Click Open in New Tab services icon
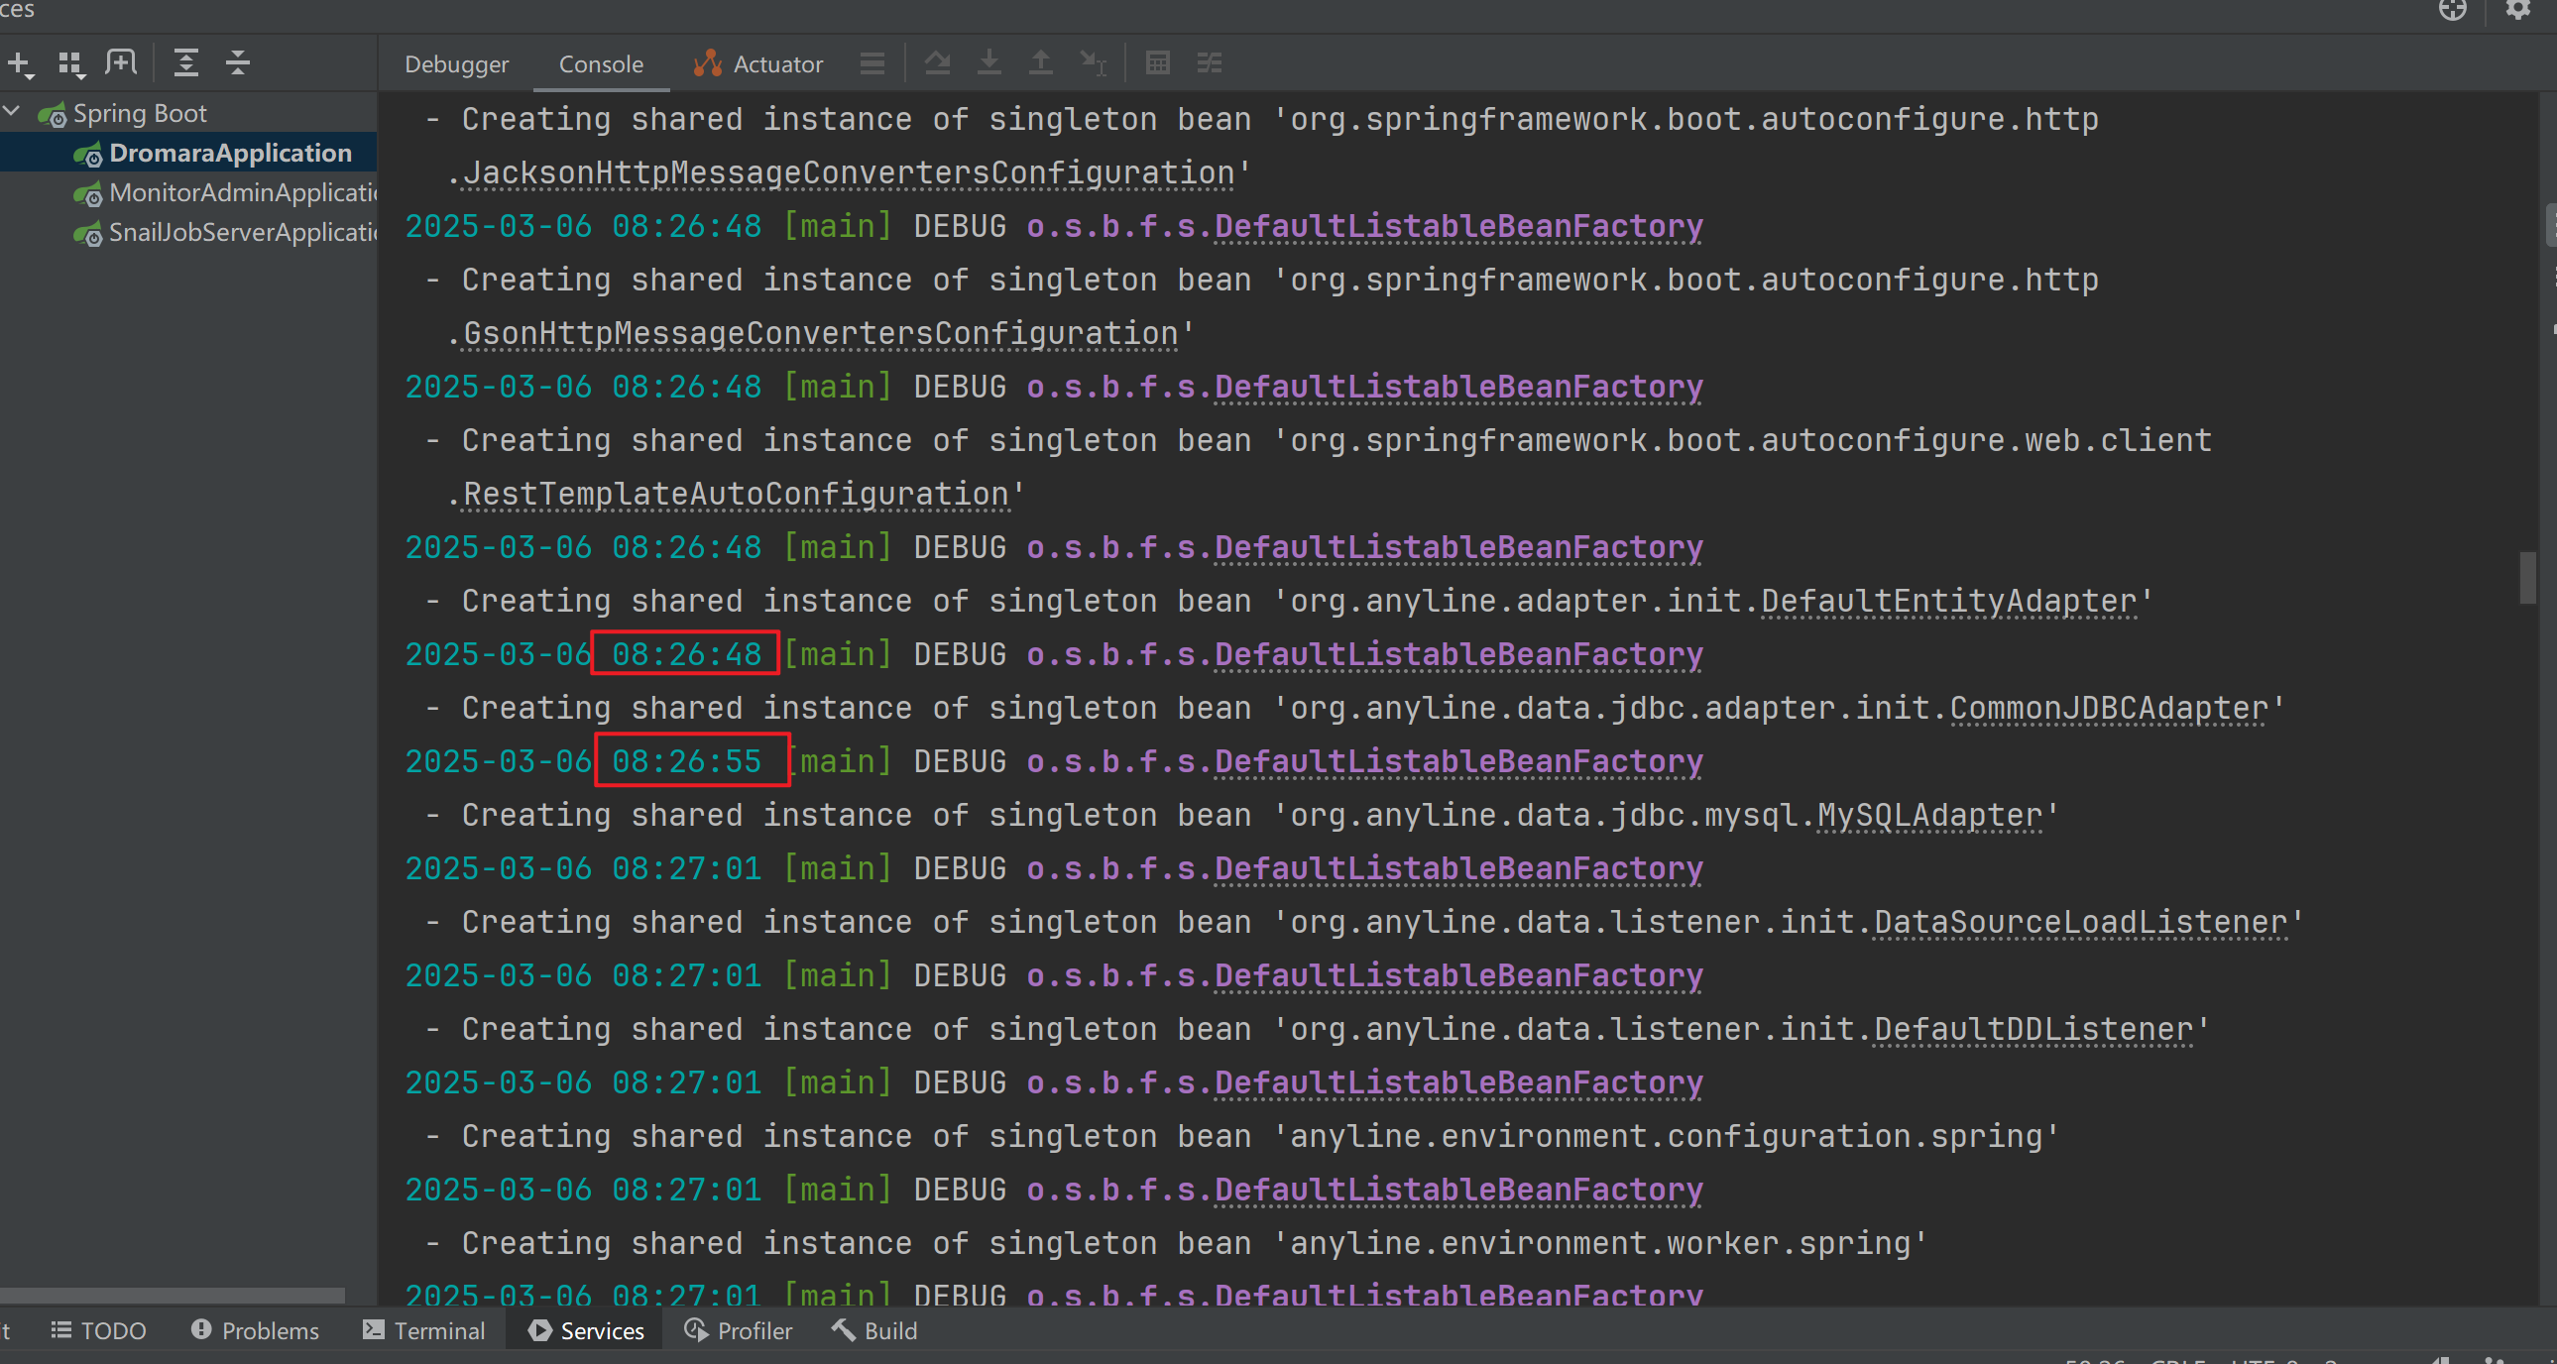Screen dimensions: 2557x1364 121,63
